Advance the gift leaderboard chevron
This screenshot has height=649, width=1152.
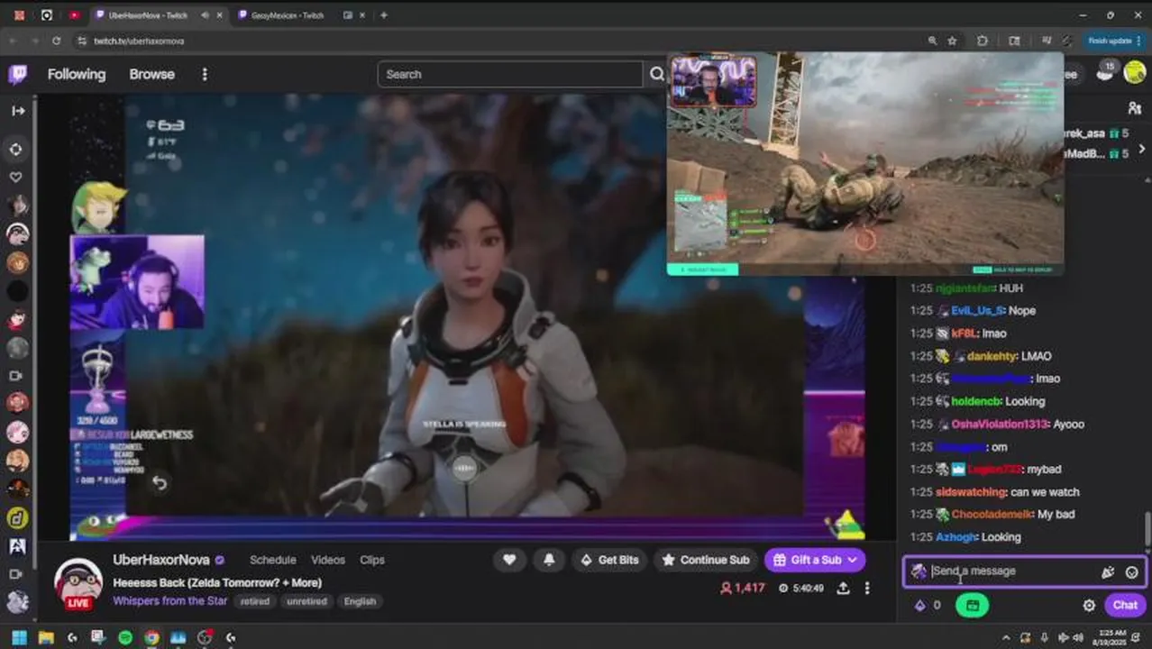click(x=1142, y=149)
